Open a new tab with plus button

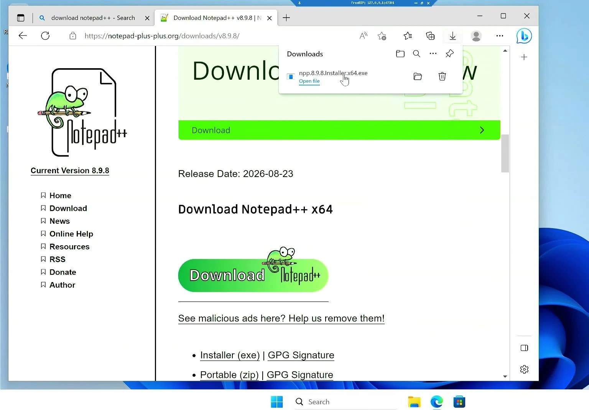286,18
